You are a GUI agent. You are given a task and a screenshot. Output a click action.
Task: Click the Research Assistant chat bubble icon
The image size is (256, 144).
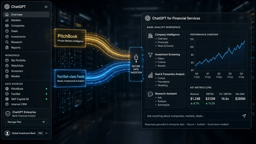pyautogui.click(x=150, y=94)
